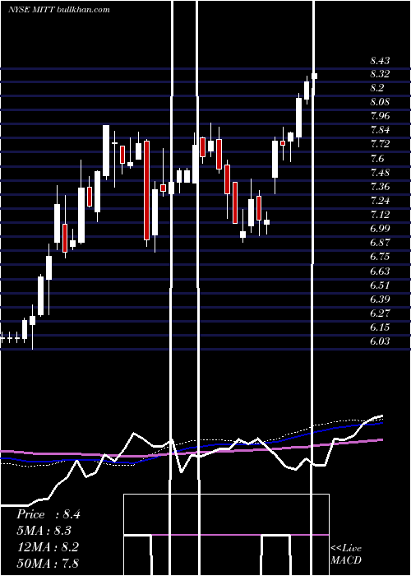Click the 6.03 price axis label

click(x=380, y=341)
